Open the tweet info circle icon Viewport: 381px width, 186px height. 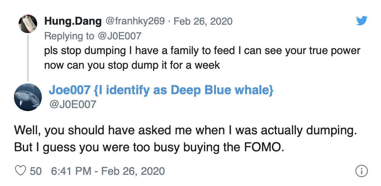[361, 171]
